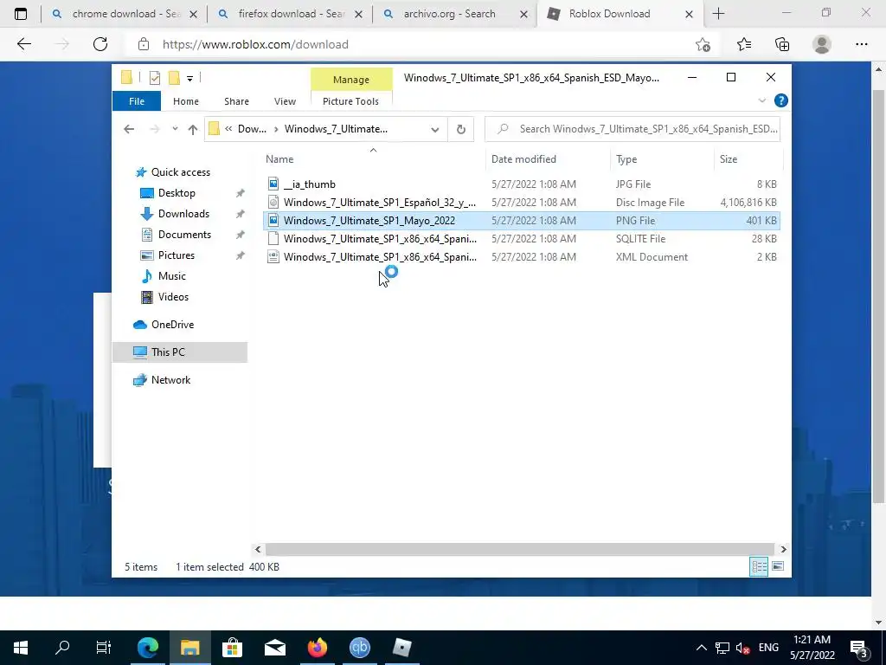Open Desktop in navigation pane

tap(177, 193)
